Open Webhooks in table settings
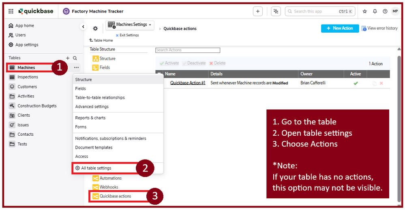405x210 pixels. pyautogui.click(x=105, y=187)
